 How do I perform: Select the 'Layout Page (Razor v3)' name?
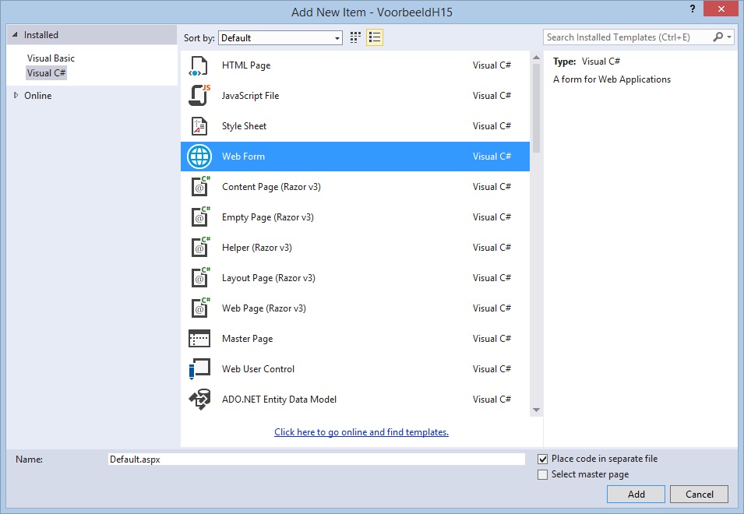point(269,278)
